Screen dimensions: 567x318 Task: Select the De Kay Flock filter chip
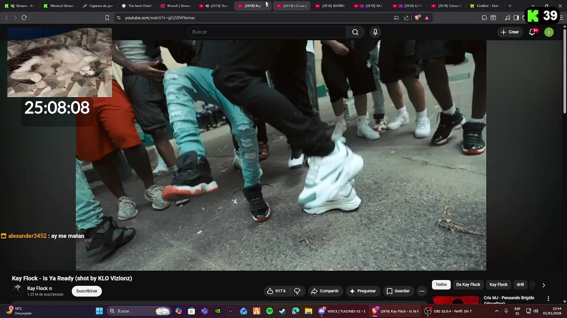(x=468, y=285)
